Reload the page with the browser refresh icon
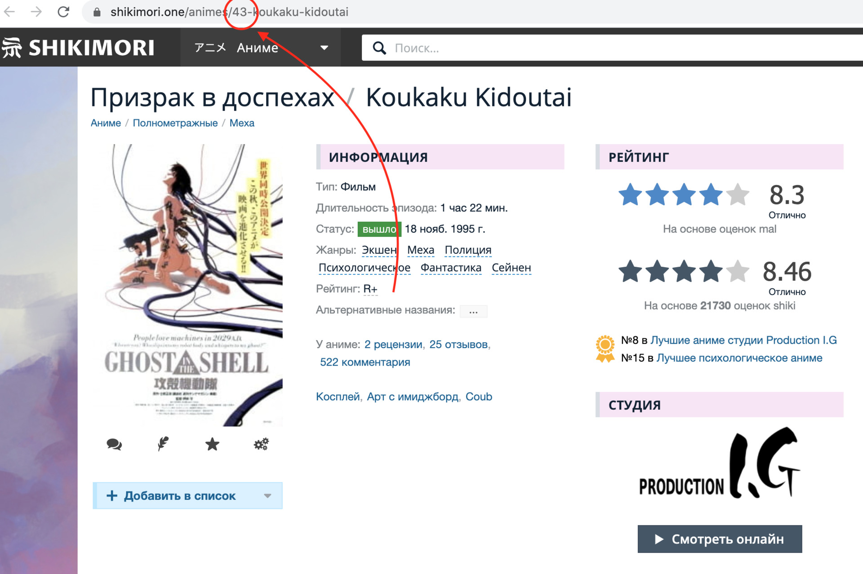The width and height of the screenshot is (863, 574). 63,12
